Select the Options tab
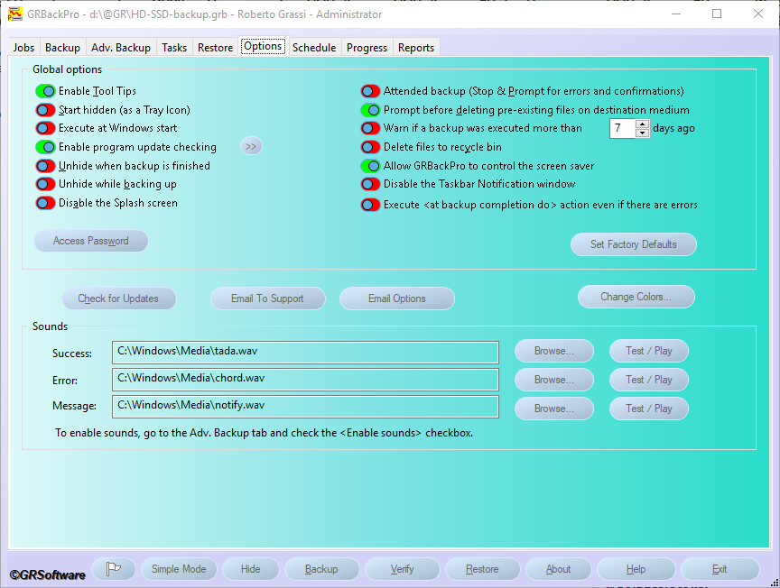This screenshot has width=780, height=588. (x=263, y=46)
